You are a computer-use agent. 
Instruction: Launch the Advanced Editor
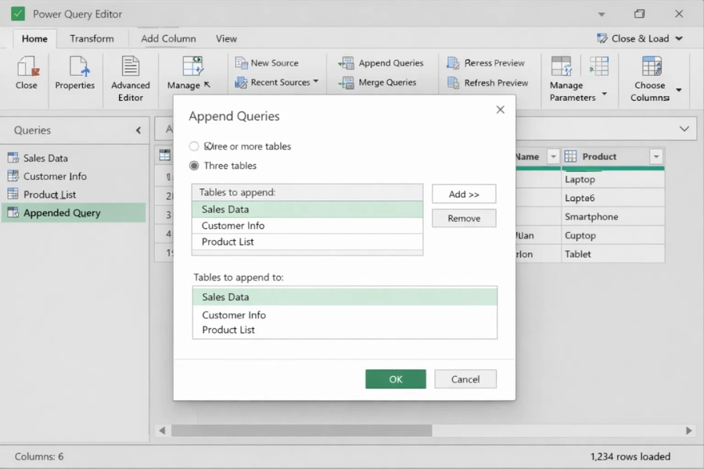[129, 76]
